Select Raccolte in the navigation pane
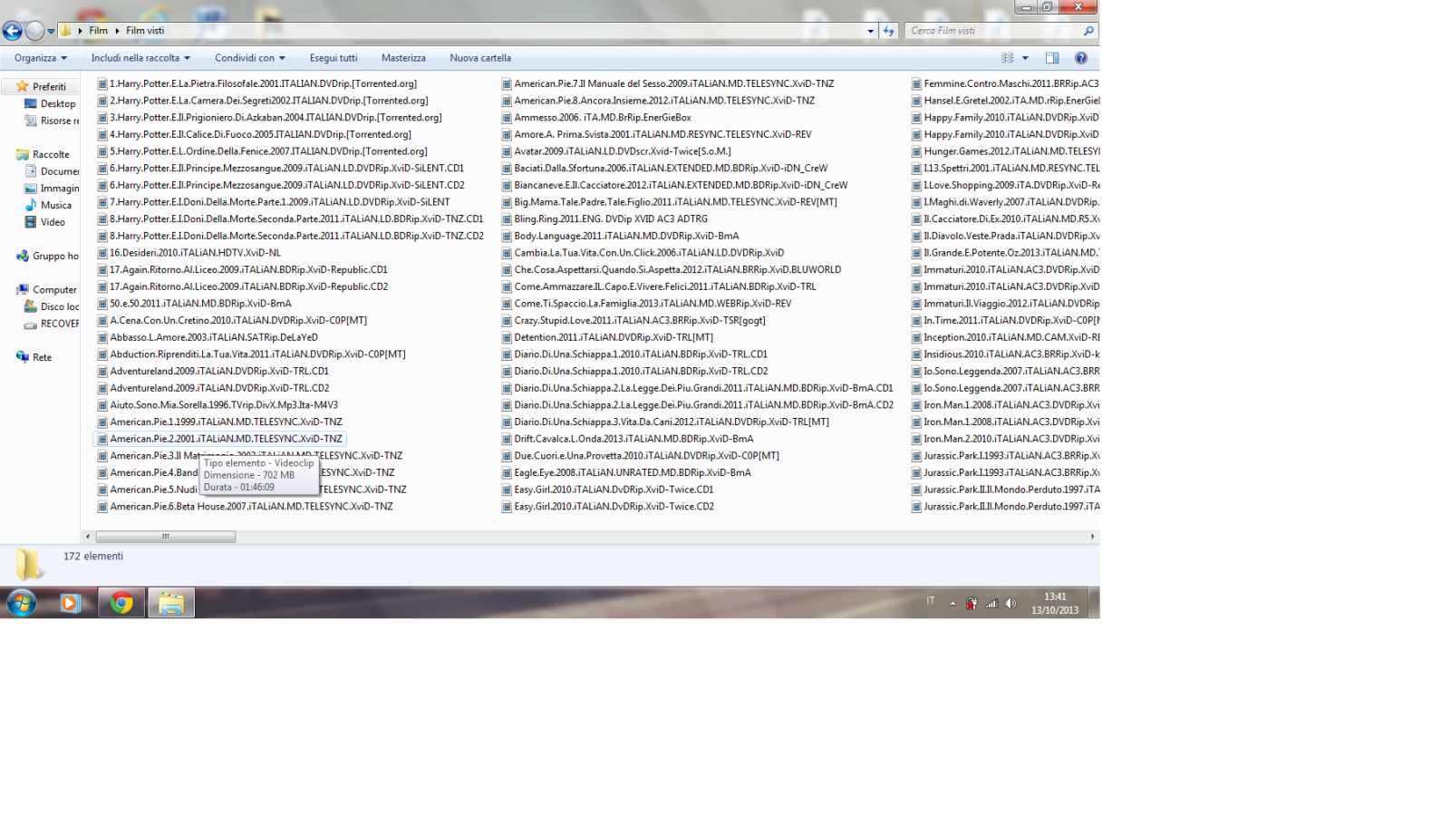The image size is (1450, 815). tap(51, 155)
